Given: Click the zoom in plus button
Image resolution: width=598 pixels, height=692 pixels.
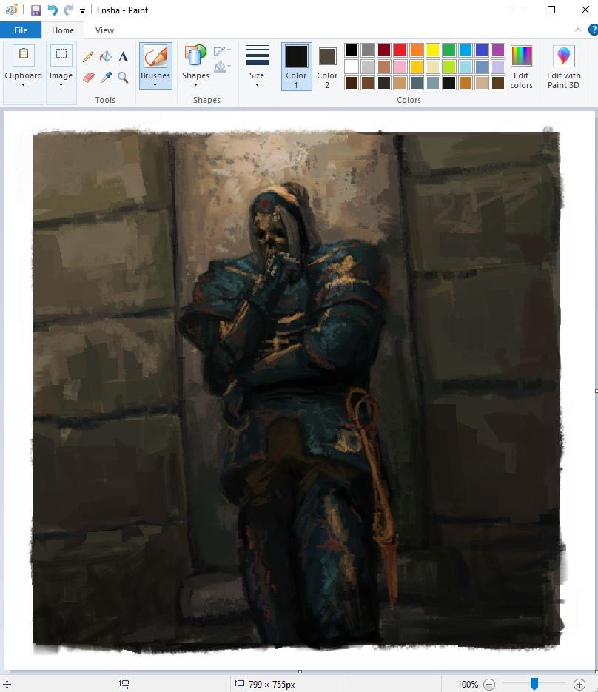Looking at the screenshot, I should click(579, 685).
